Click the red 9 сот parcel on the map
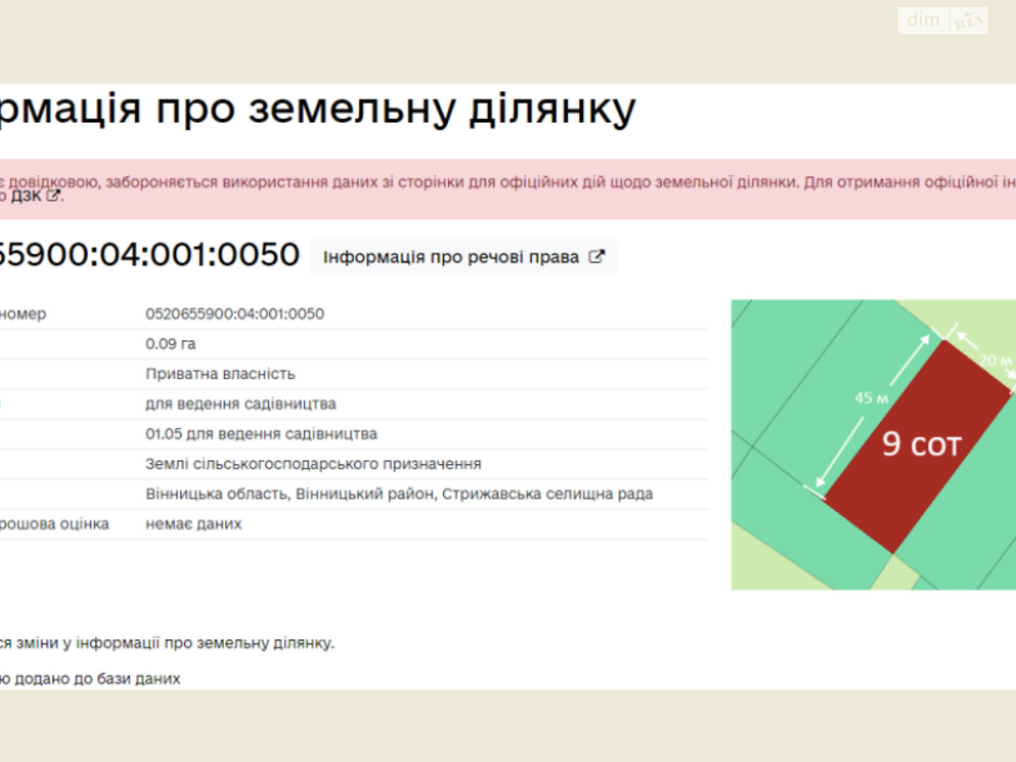This screenshot has width=1016, height=762. click(918, 446)
